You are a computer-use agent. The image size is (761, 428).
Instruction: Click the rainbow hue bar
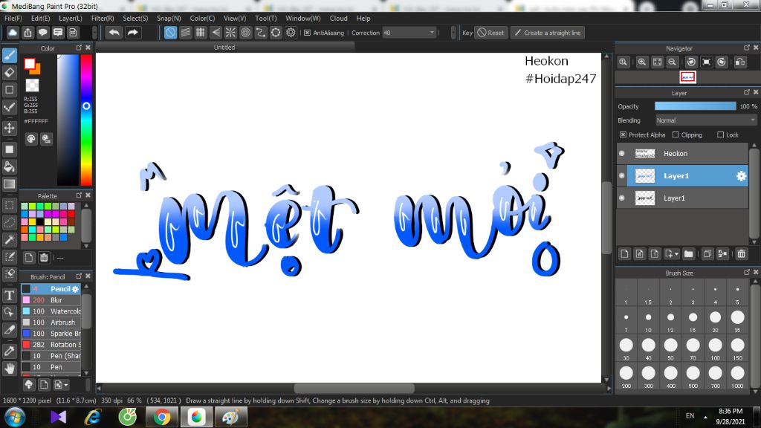point(86,120)
